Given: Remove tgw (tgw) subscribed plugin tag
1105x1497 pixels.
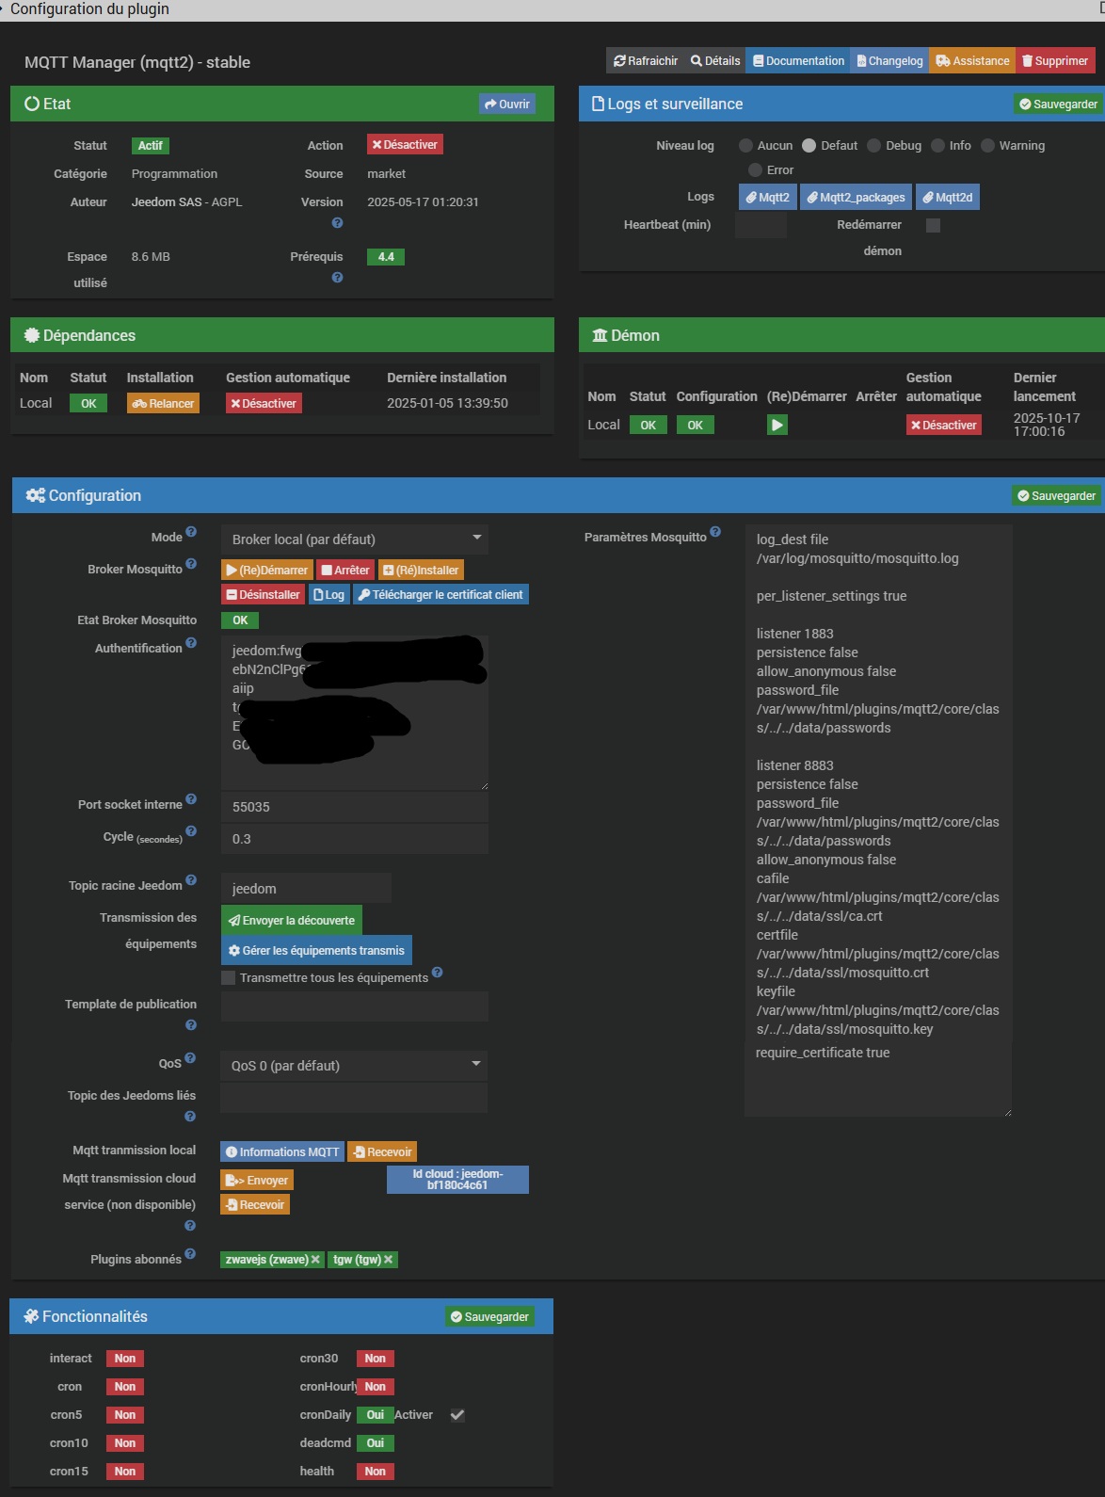Looking at the screenshot, I should (388, 1260).
